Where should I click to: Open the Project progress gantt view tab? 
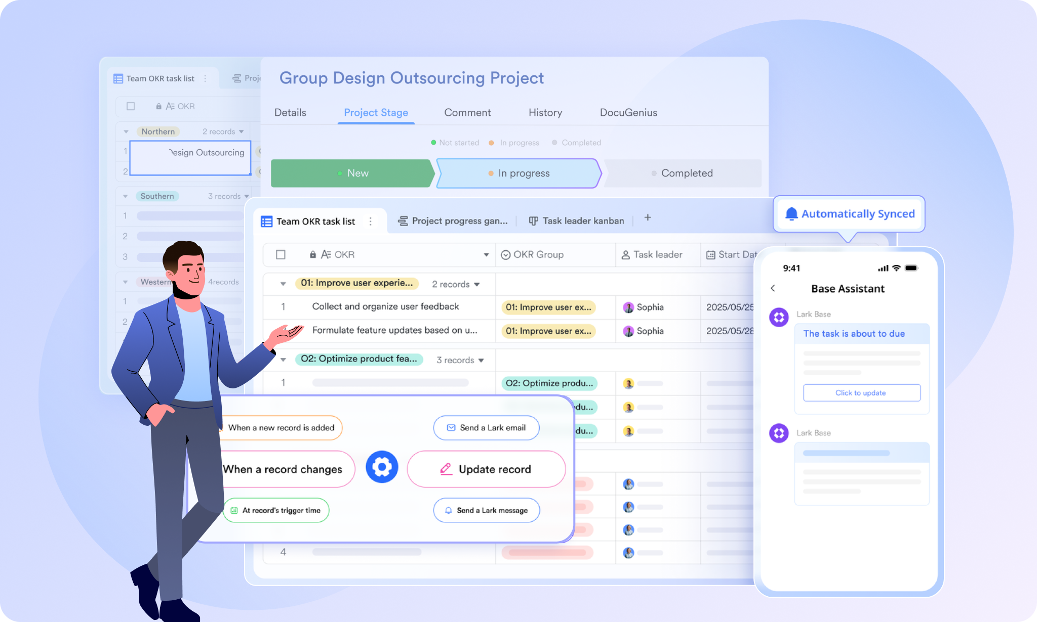(453, 221)
